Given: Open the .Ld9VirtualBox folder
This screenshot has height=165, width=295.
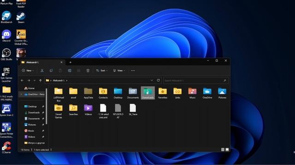Looking at the screenshot, I should pyautogui.click(x=59, y=95).
